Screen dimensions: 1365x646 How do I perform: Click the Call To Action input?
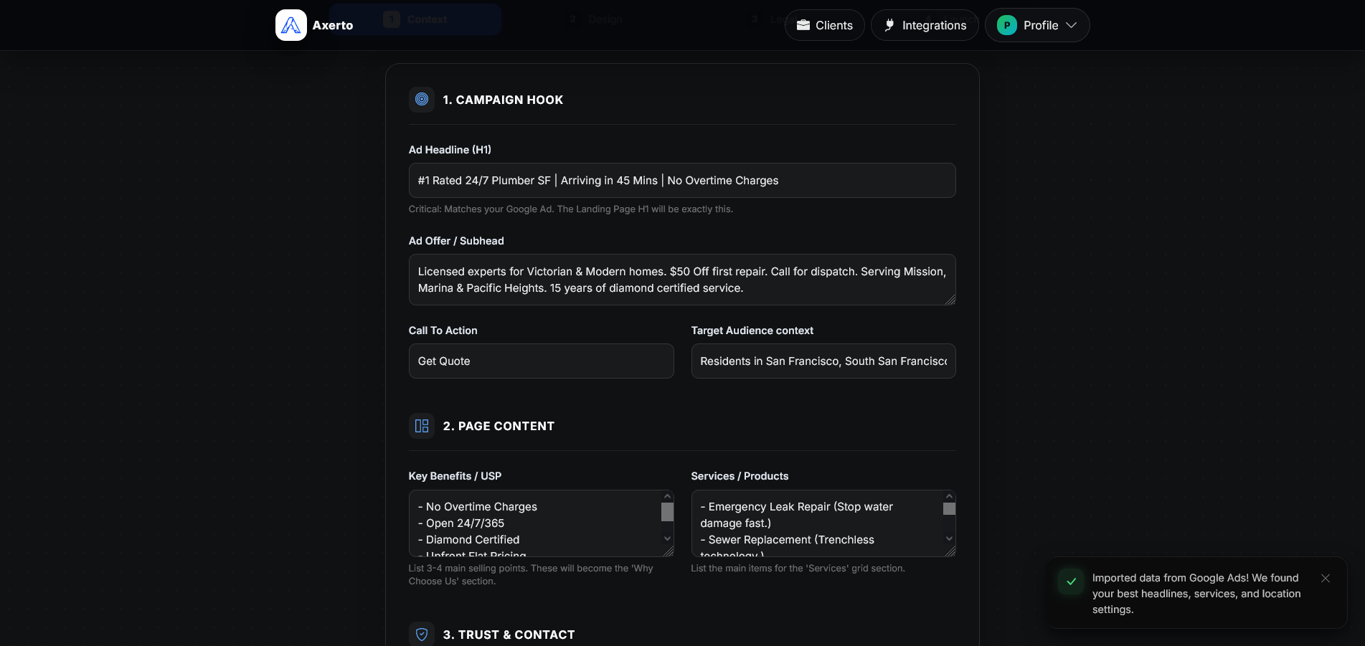pyautogui.click(x=541, y=361)
